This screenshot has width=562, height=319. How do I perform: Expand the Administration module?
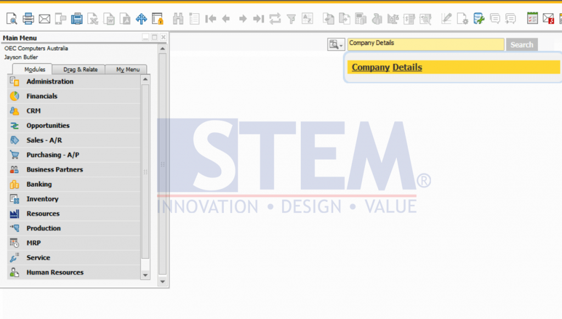(50, 81)
